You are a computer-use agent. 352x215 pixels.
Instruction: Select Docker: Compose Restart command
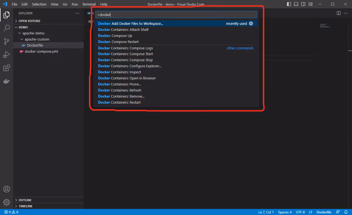click(x=176, y=42)
